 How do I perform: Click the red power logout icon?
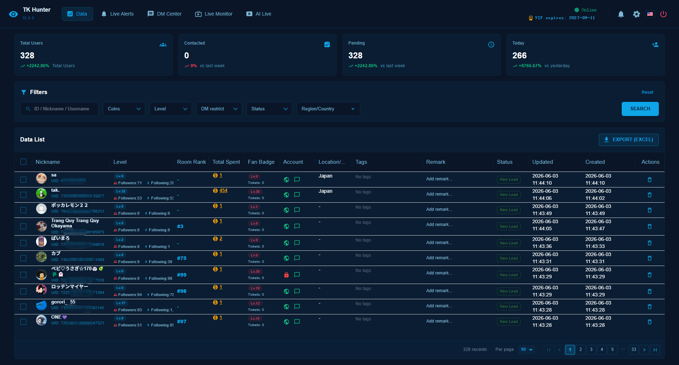point(663,14)
